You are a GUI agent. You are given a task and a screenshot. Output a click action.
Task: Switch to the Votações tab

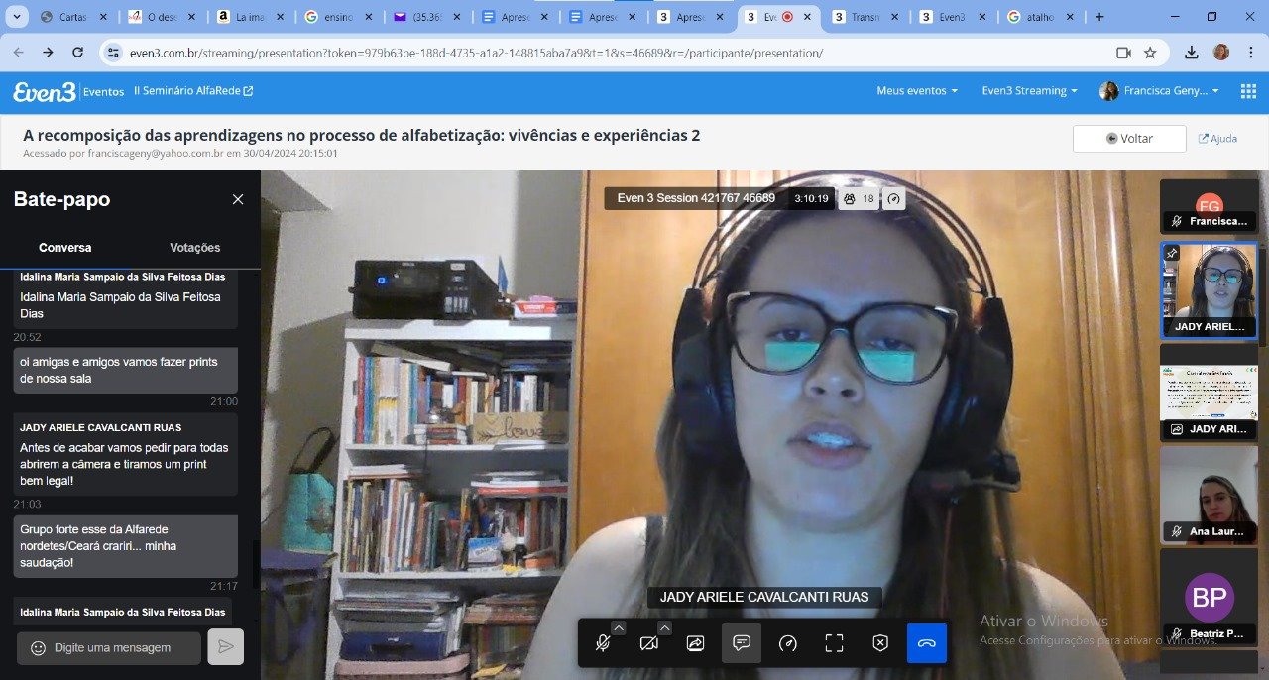(195, 248)
